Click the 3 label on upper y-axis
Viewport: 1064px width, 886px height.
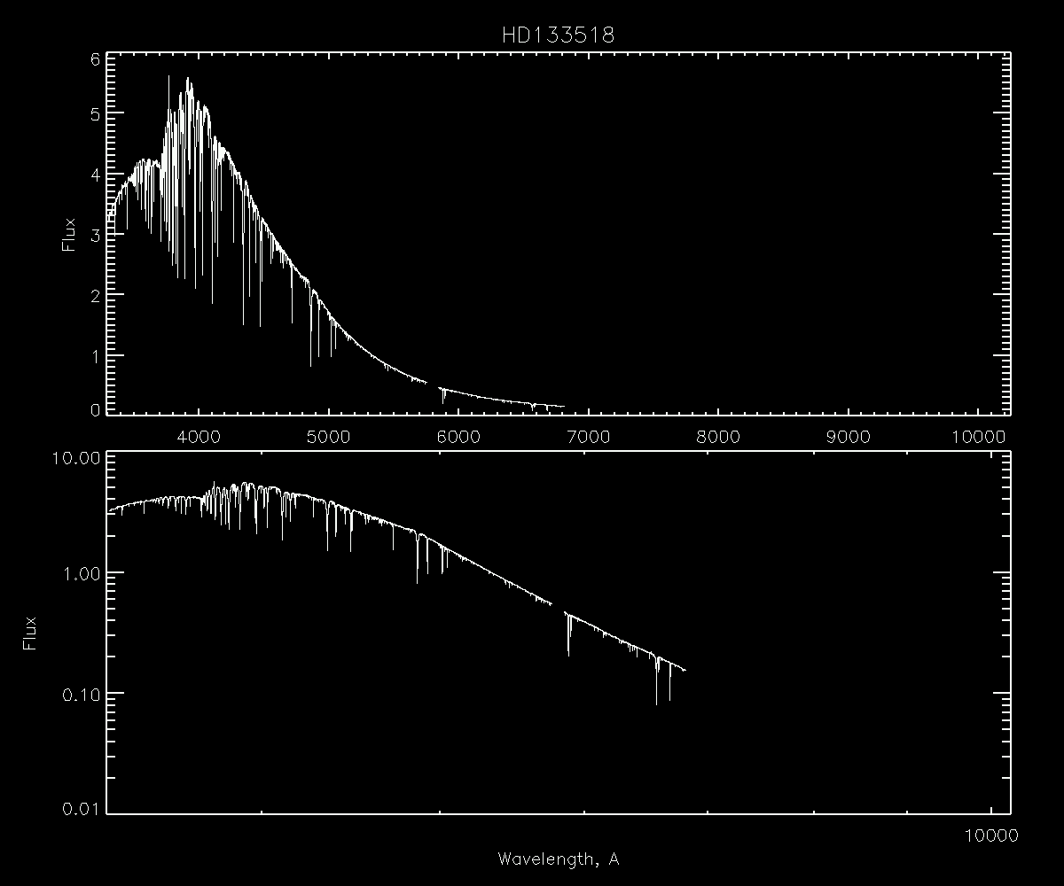pos(93,234)
